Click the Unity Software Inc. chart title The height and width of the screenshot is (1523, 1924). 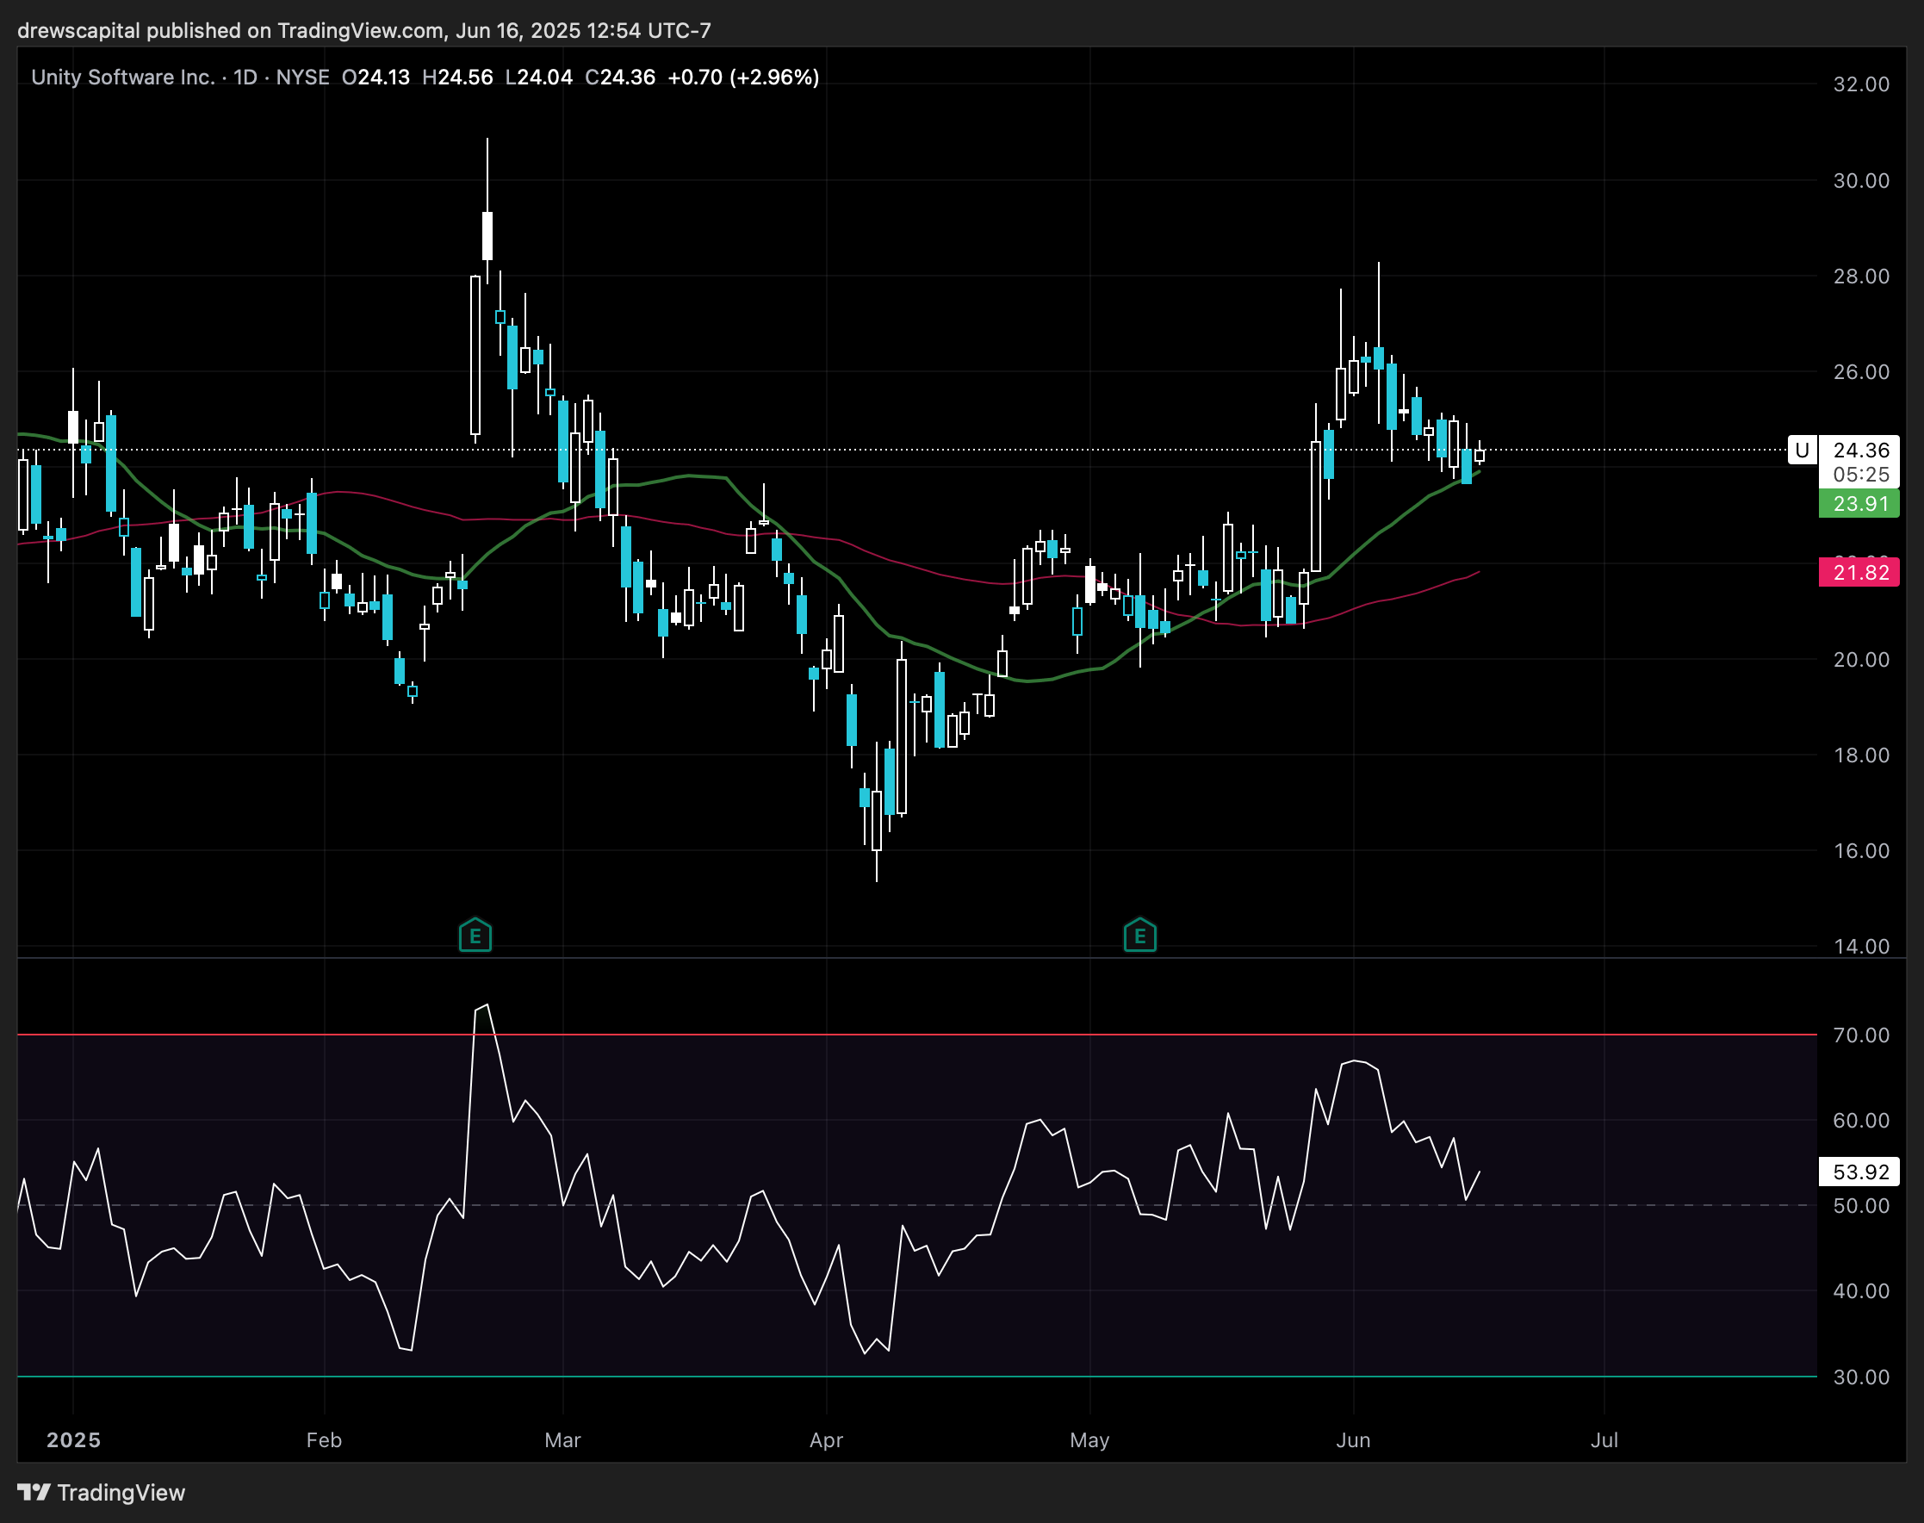pos(122,78)
